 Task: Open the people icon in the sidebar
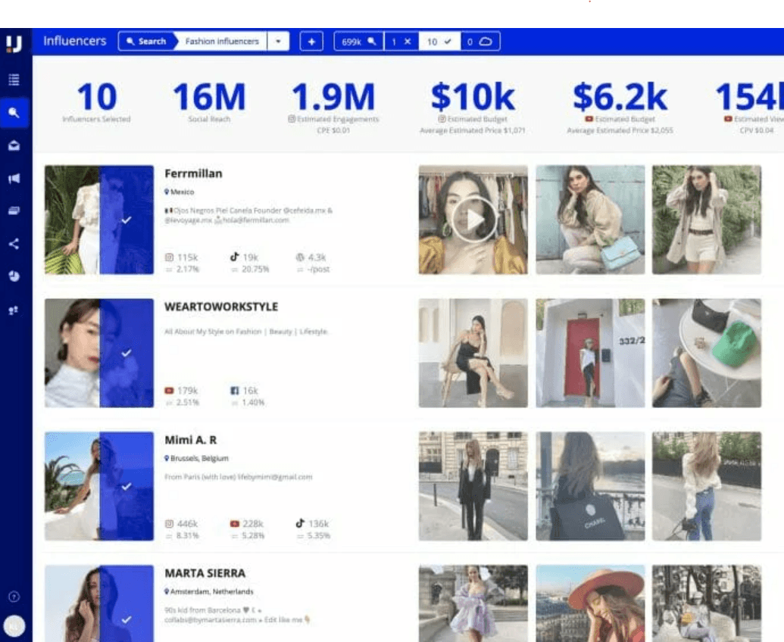[14, 310]
